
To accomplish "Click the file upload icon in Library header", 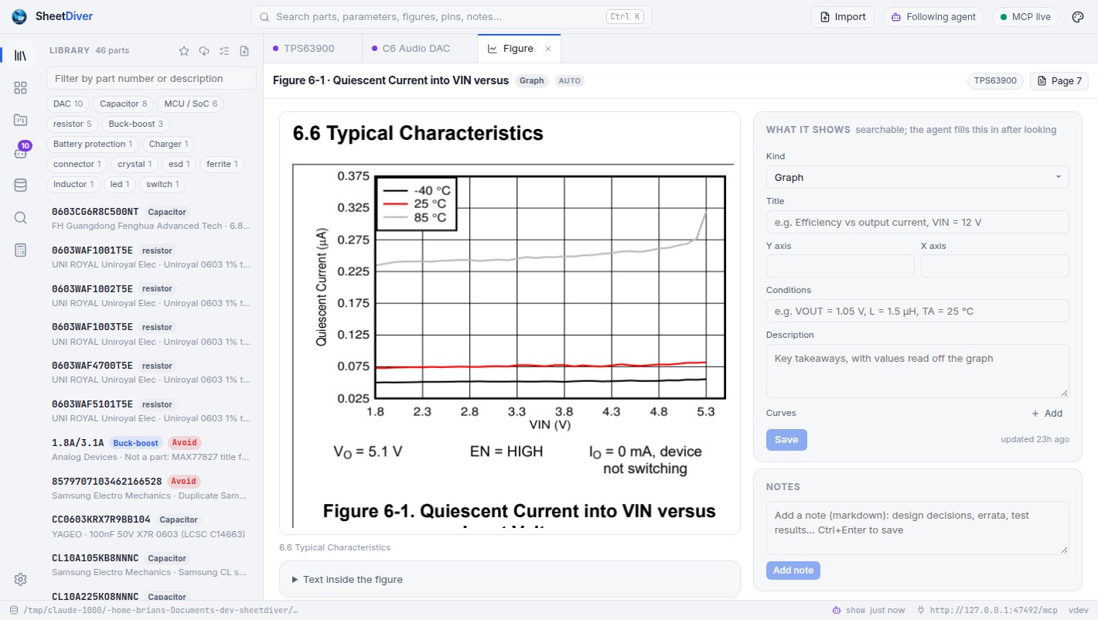I will pyautogui.click(x=244, y=51).
